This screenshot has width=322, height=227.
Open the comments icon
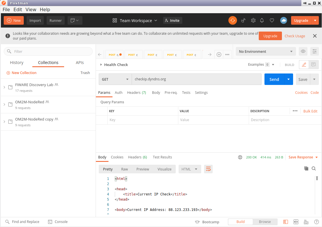[x=313, y=65]
